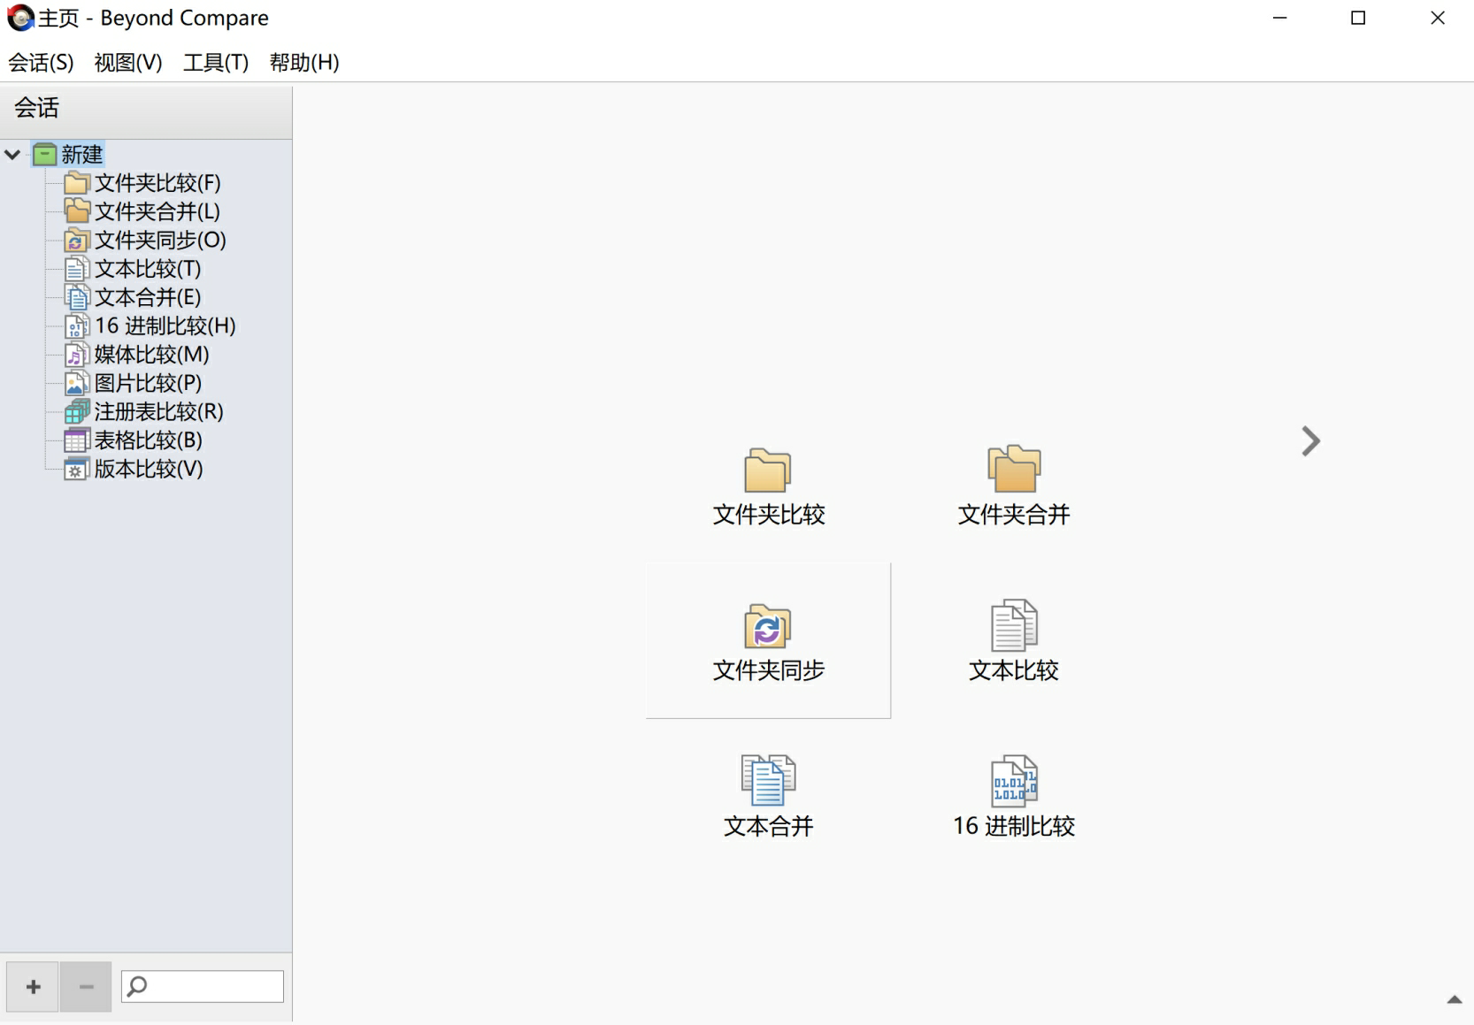Launch 16 进制比较 from the home tiles
The width and height of the screenshot is (1474, 1025).
(1014, 797)
